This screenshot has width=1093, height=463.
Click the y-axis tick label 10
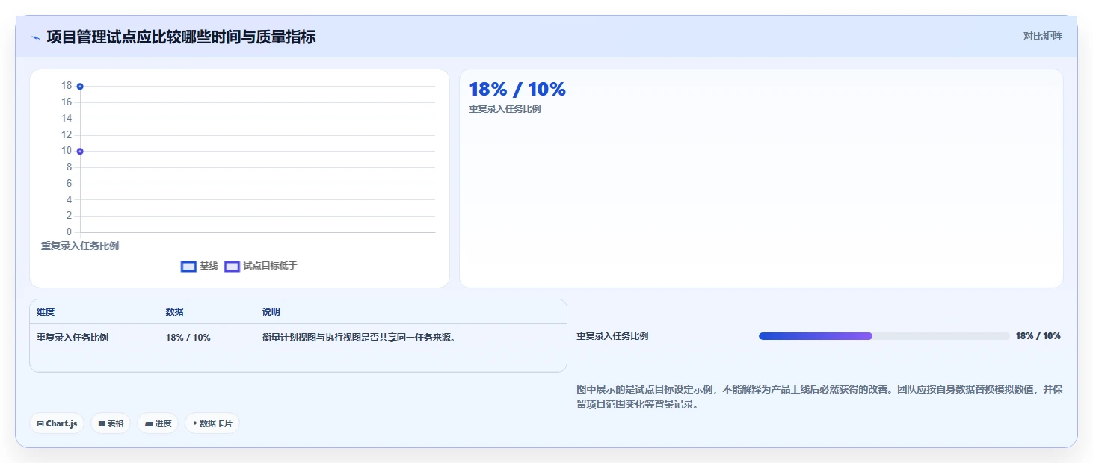pyautogui.click(x=67, y=151)
